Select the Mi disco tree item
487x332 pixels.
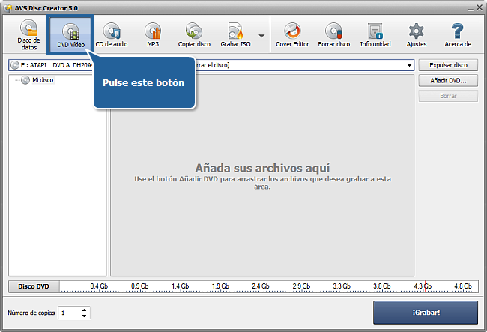[43, 80]
